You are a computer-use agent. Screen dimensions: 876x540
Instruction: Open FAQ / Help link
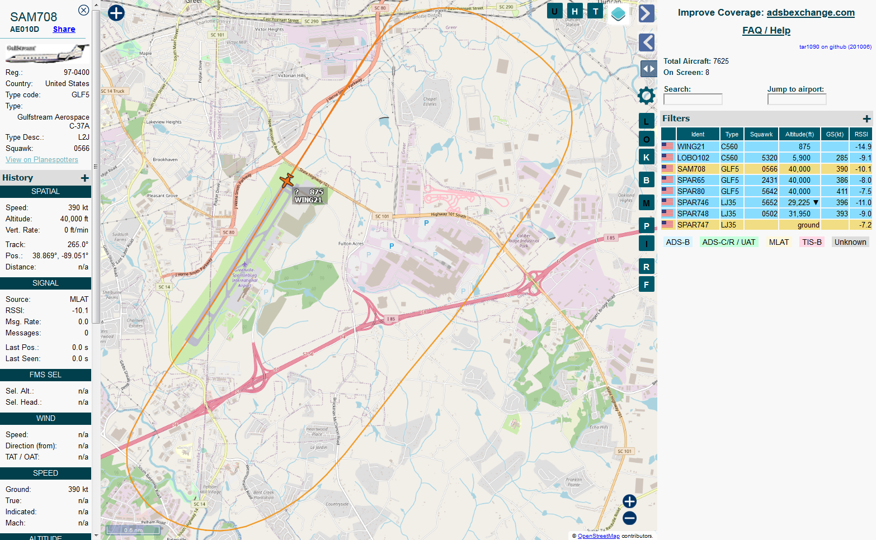pos(766,30)
